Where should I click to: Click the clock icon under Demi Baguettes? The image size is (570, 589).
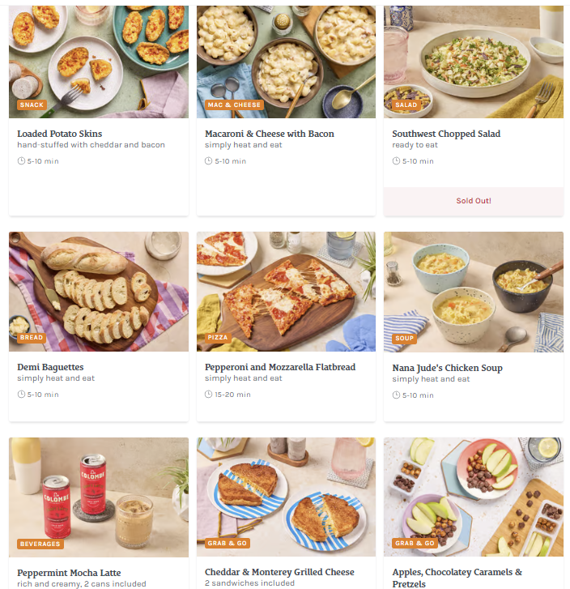point(21,395)
